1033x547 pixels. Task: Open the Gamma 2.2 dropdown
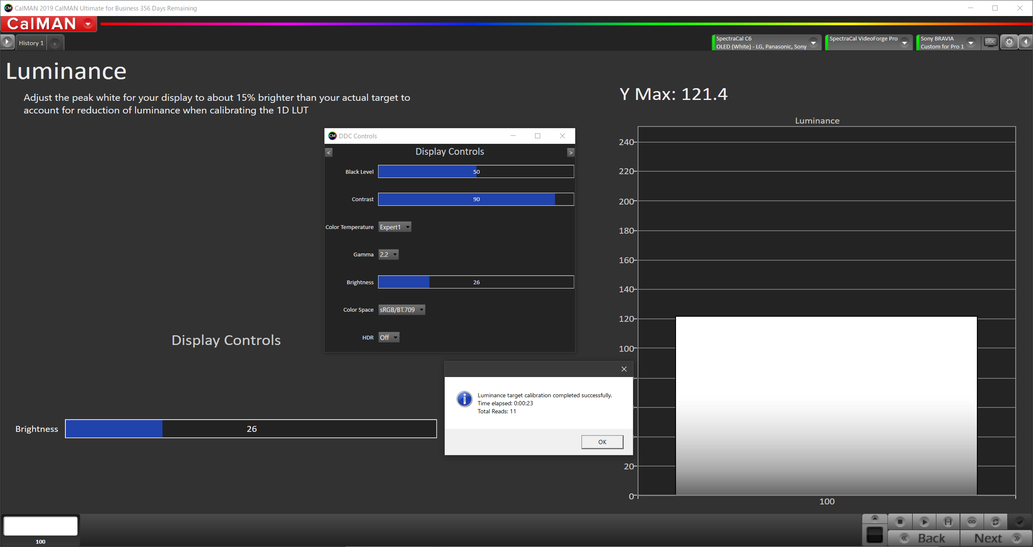pyautogui.click(x=388, y=254)
